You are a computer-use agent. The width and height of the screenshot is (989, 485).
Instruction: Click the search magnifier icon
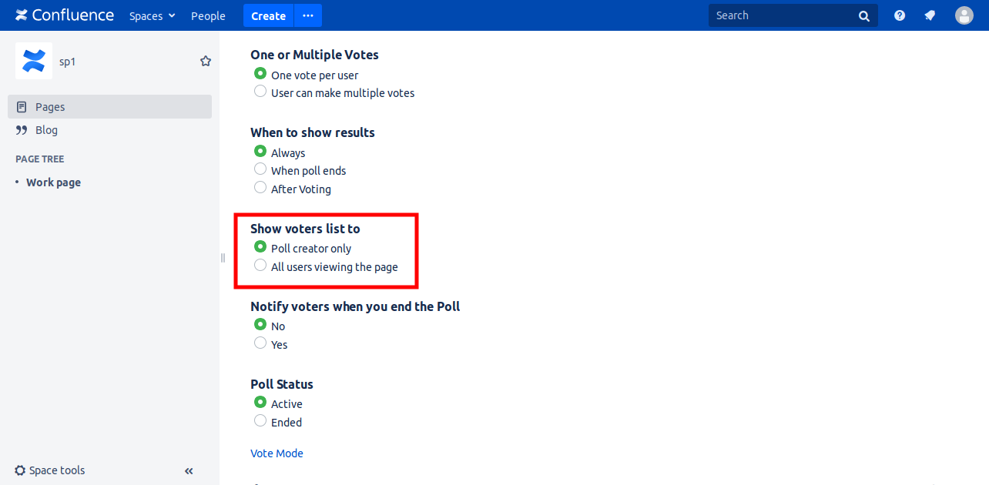point(864,15)
